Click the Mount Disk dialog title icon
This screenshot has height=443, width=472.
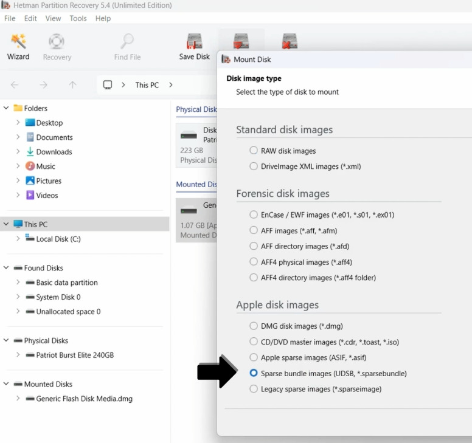[x=226, y=59]
